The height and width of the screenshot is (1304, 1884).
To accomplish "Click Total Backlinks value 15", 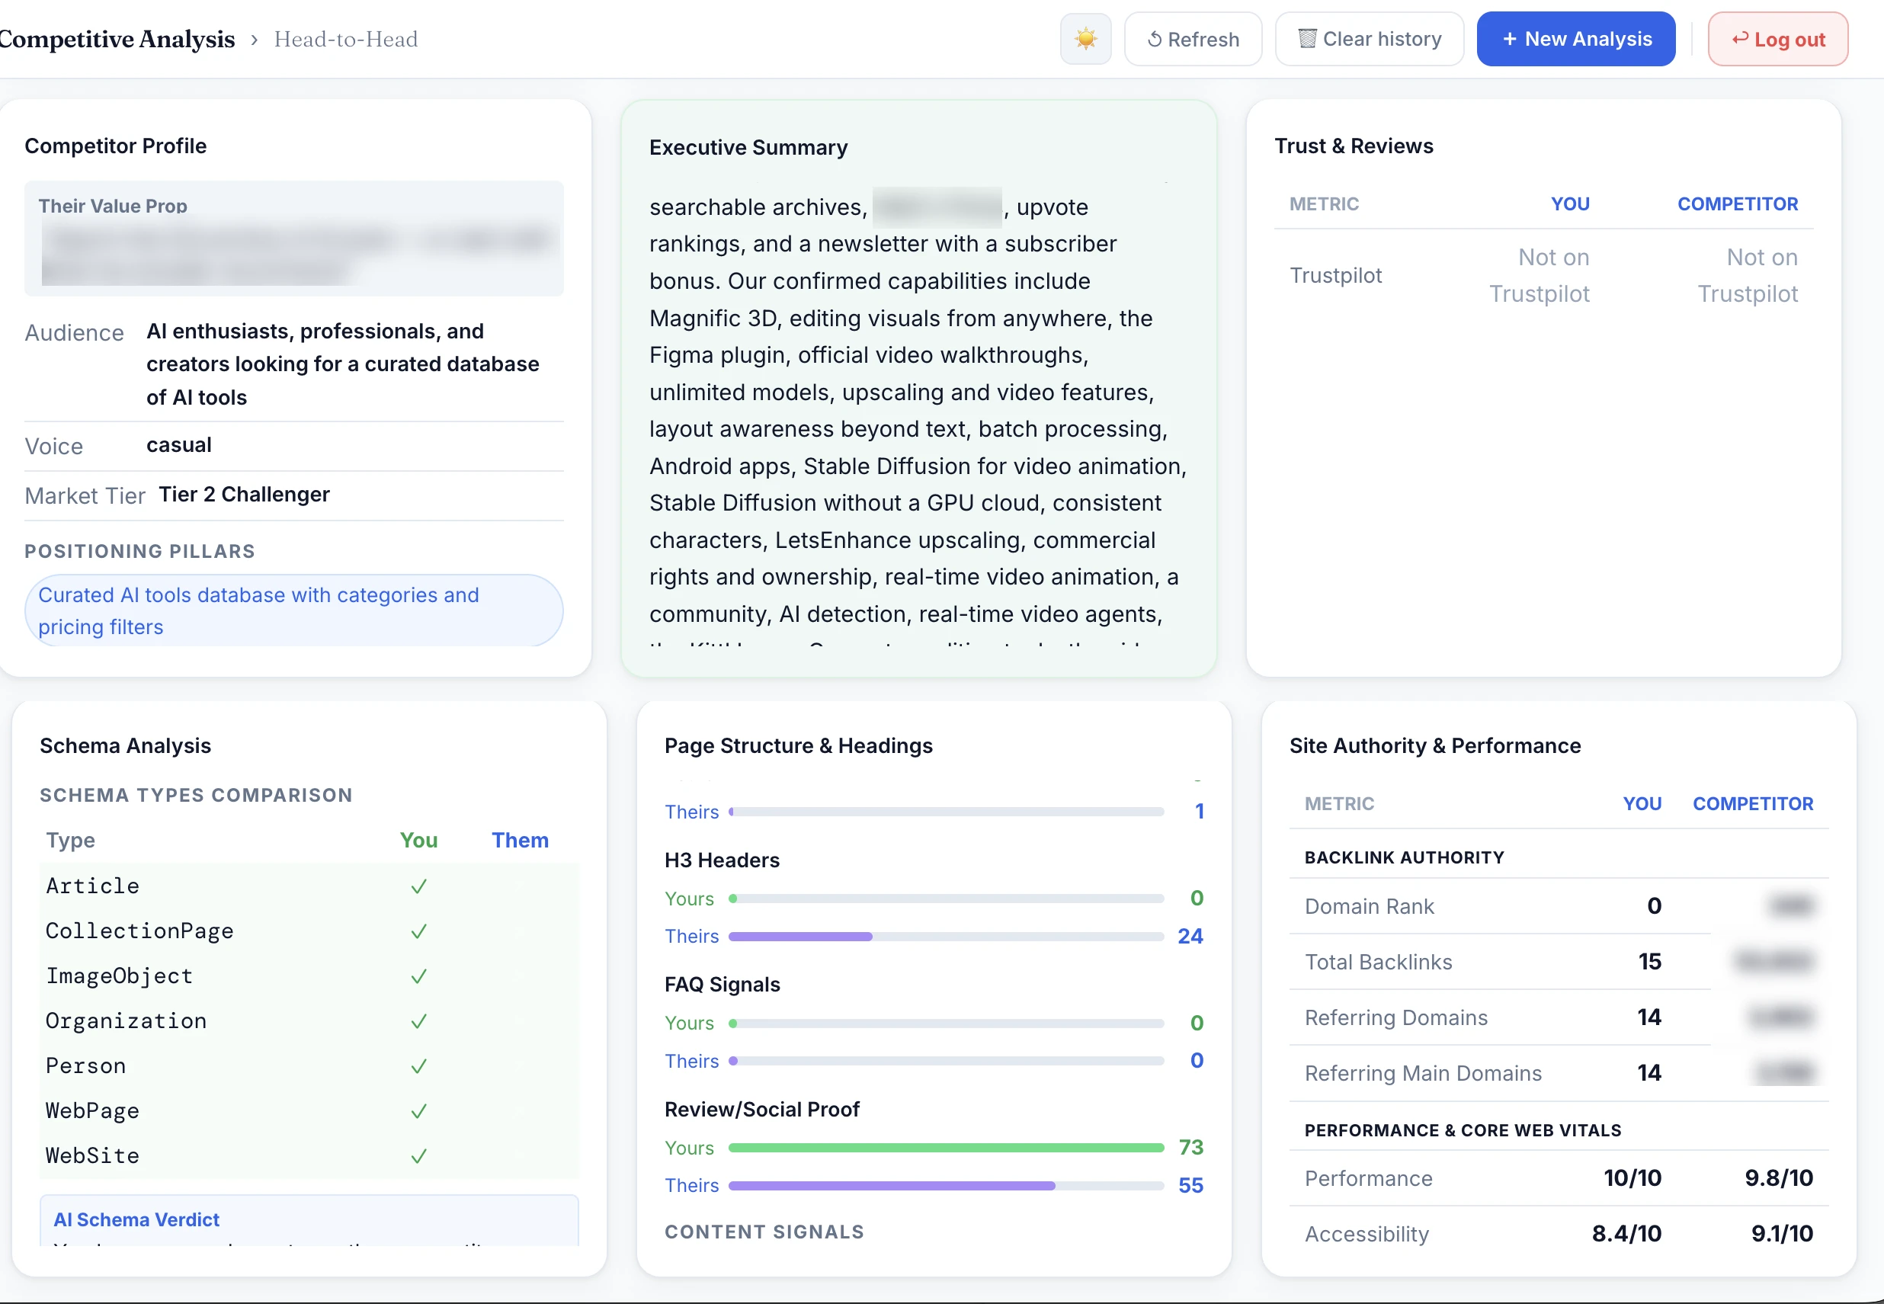I will pos(1649,962).
